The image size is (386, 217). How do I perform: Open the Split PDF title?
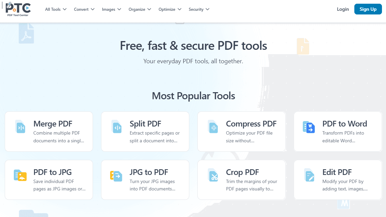pos(146,124)
